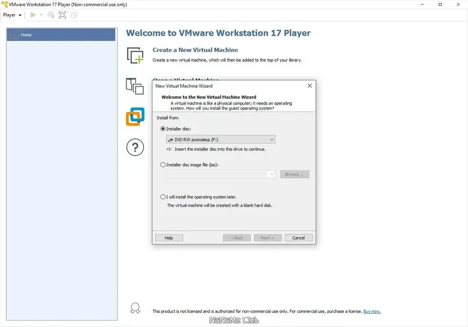Click the Upgrade to Workstation Pro icon
Screen dimensions: 468x327
coord(135,117)
